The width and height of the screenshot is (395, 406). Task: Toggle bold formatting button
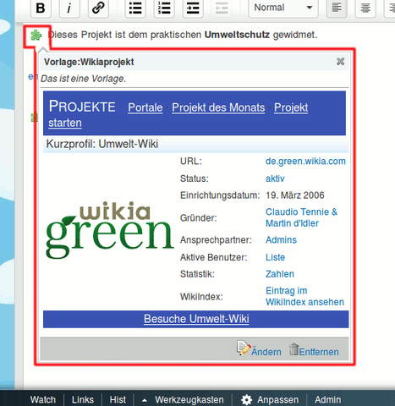coord(41,8)
